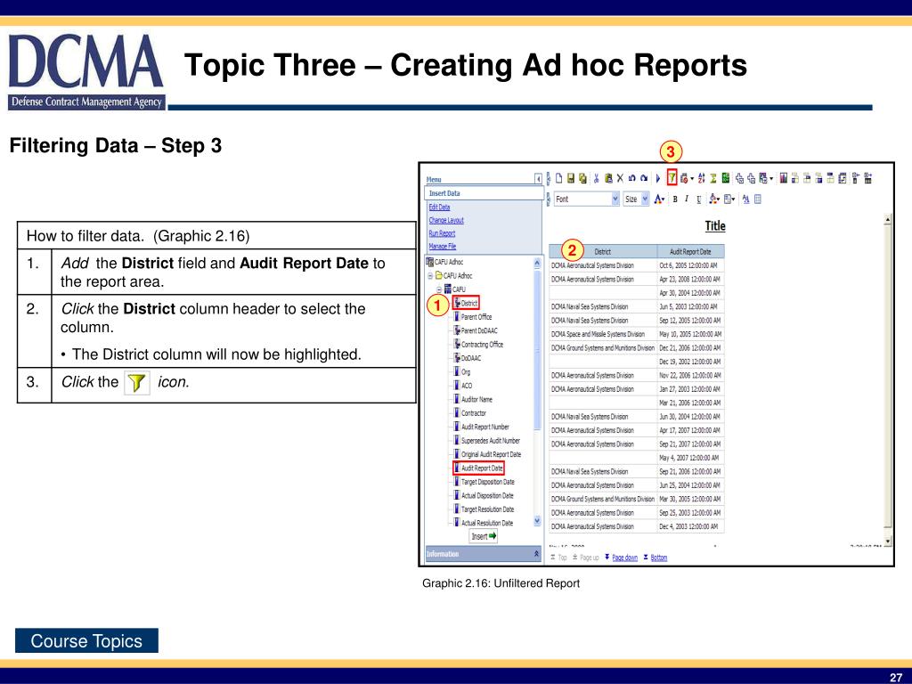
Task: Open Edit Data menu link
Action: pos(439,207)
